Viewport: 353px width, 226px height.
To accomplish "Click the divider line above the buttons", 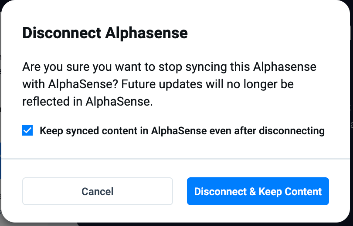I will click(176, 159).
